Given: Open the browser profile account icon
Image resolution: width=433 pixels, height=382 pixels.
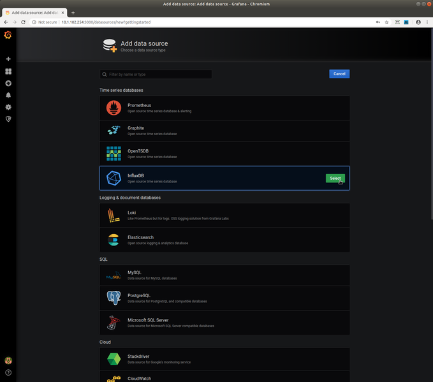Looking at the screenshot, I should [x=418, y=22].
